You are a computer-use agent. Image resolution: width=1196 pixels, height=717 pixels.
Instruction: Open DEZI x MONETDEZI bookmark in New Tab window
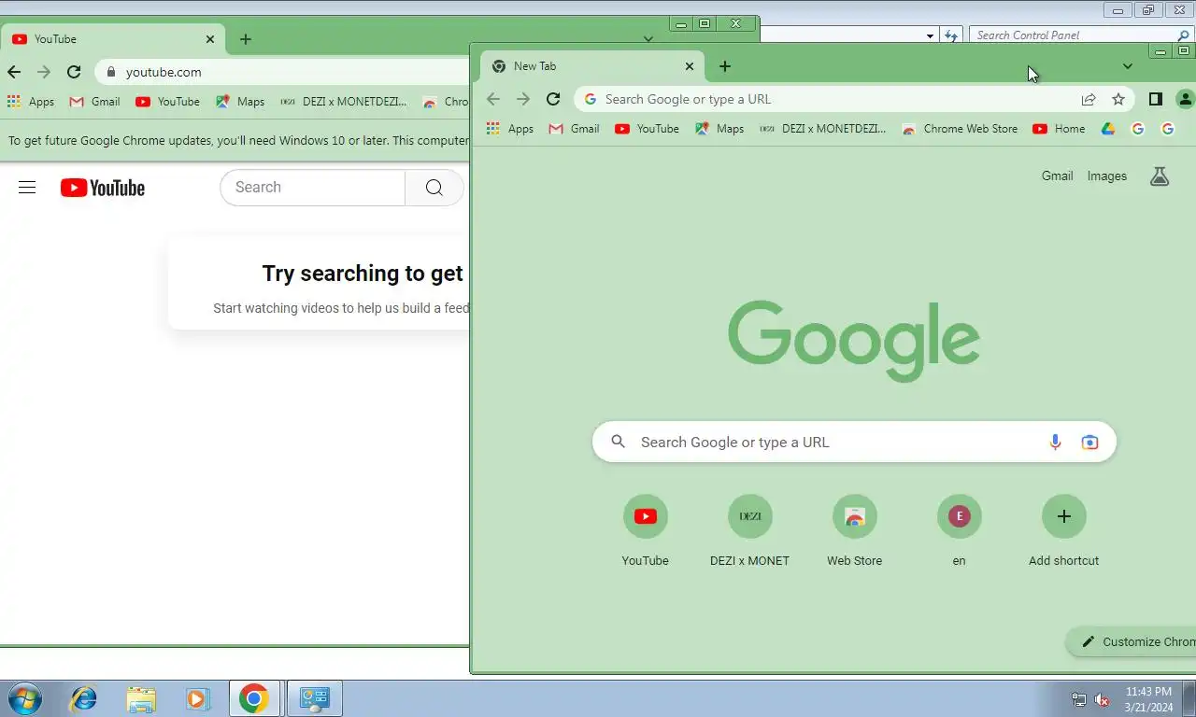click(823, 129)
